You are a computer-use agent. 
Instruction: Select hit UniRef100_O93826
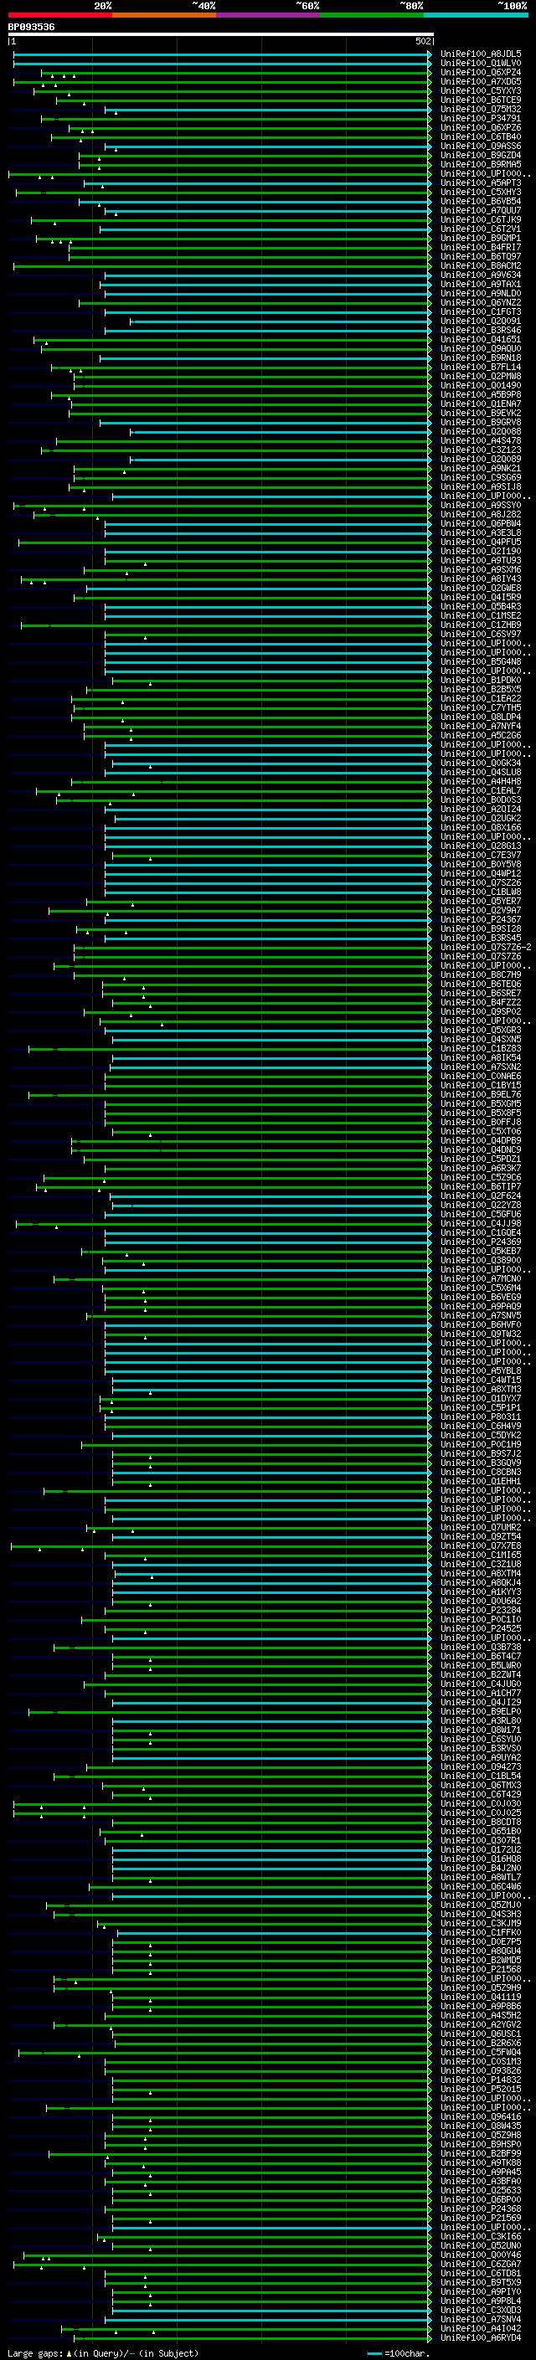click(x=481, y=2070)
